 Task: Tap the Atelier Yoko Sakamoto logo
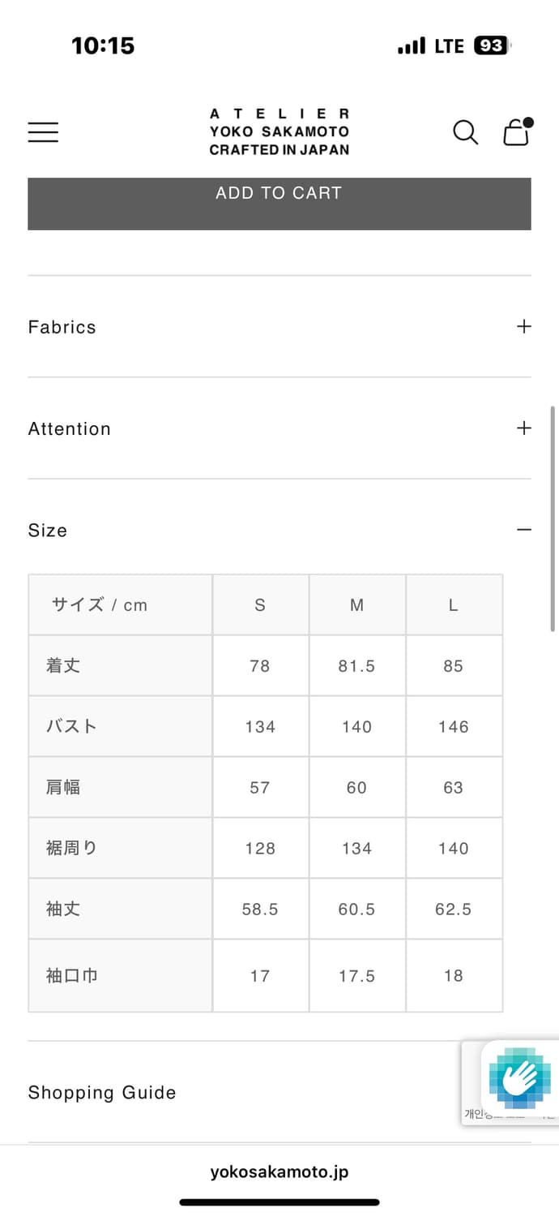279,132
